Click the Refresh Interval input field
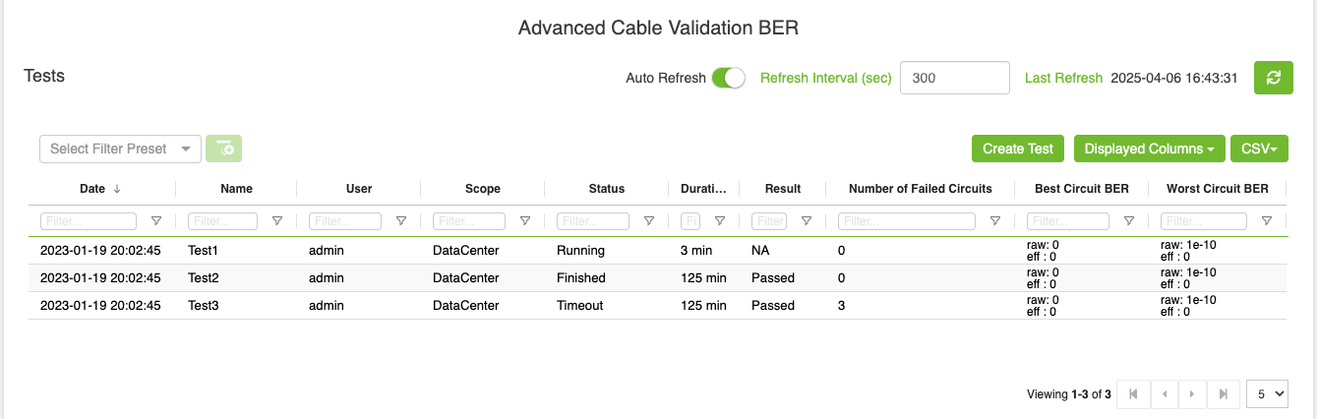This screenshot has height=419, width=1318. point(954,78)
